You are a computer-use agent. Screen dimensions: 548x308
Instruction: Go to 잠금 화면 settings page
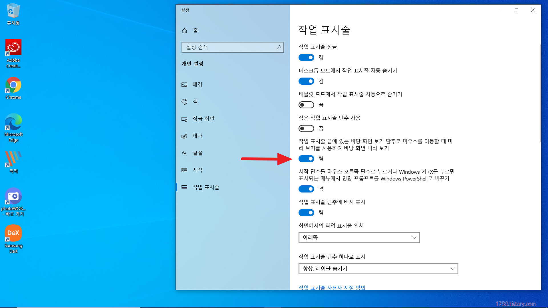pyautogui.click(x=203, y=119)
